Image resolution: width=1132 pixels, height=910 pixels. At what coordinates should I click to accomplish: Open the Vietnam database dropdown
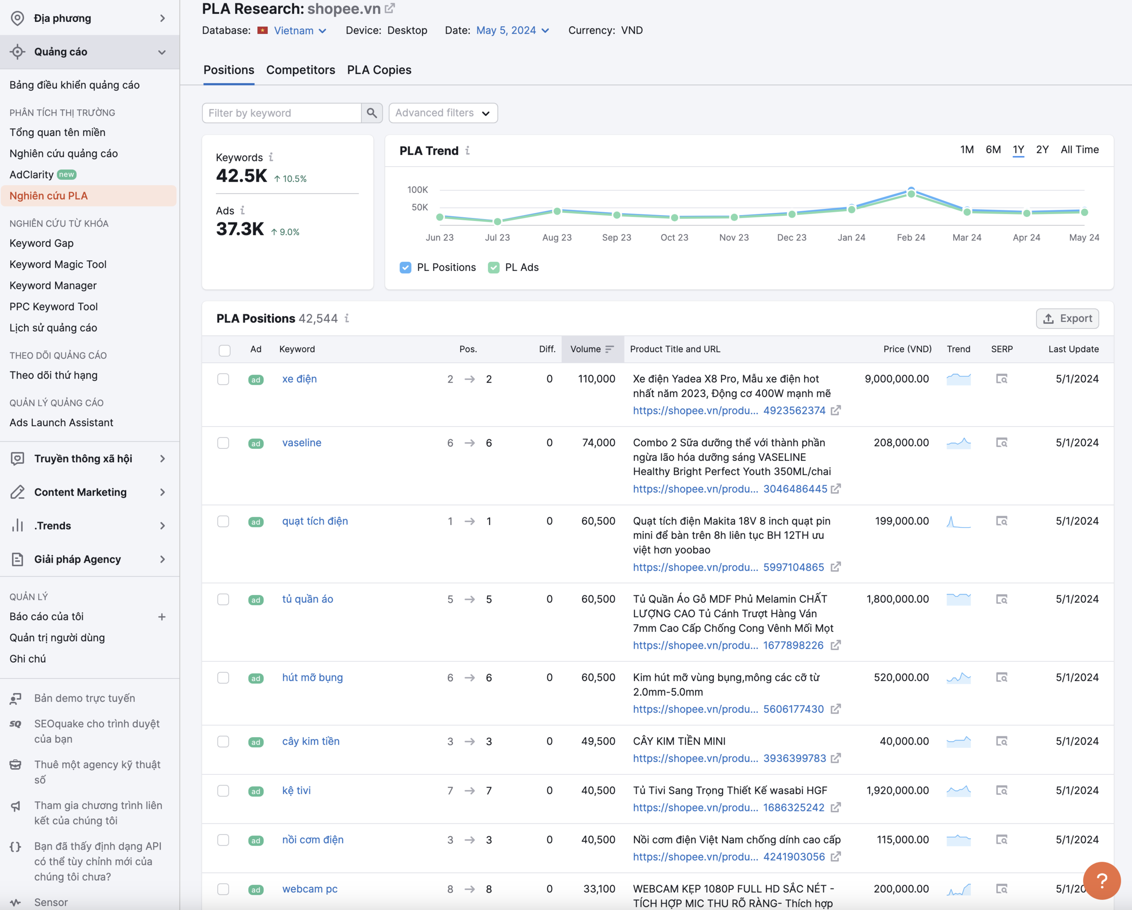(300, 31)
